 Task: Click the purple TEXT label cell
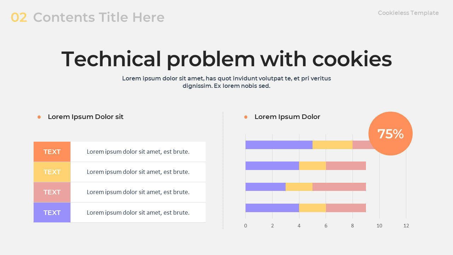[x=52, y=212]
